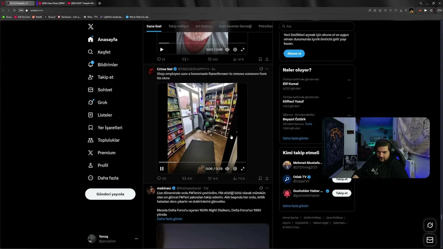Screen dimensions: 443x249
Task: Open new browser tab plus button
Action: click(x=100, y=3)
